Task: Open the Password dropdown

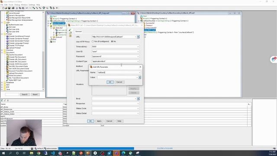Action: (138, 56)
